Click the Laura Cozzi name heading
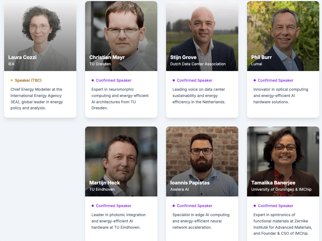Viewport: 322px width, 241px height. pos(22,57)
